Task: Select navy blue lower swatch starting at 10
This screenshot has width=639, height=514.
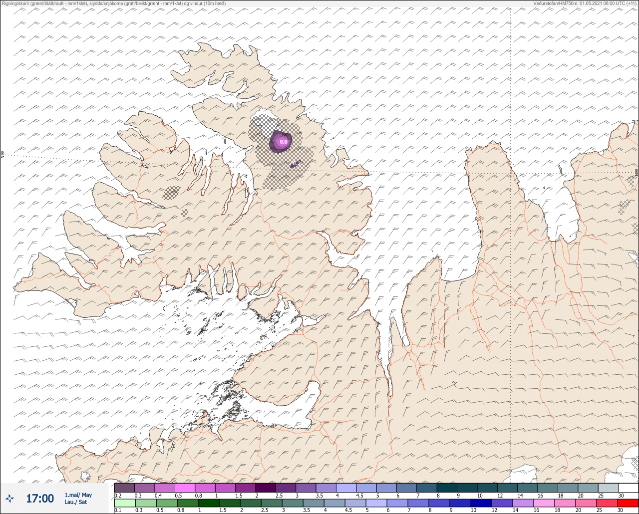Action: 481,503
